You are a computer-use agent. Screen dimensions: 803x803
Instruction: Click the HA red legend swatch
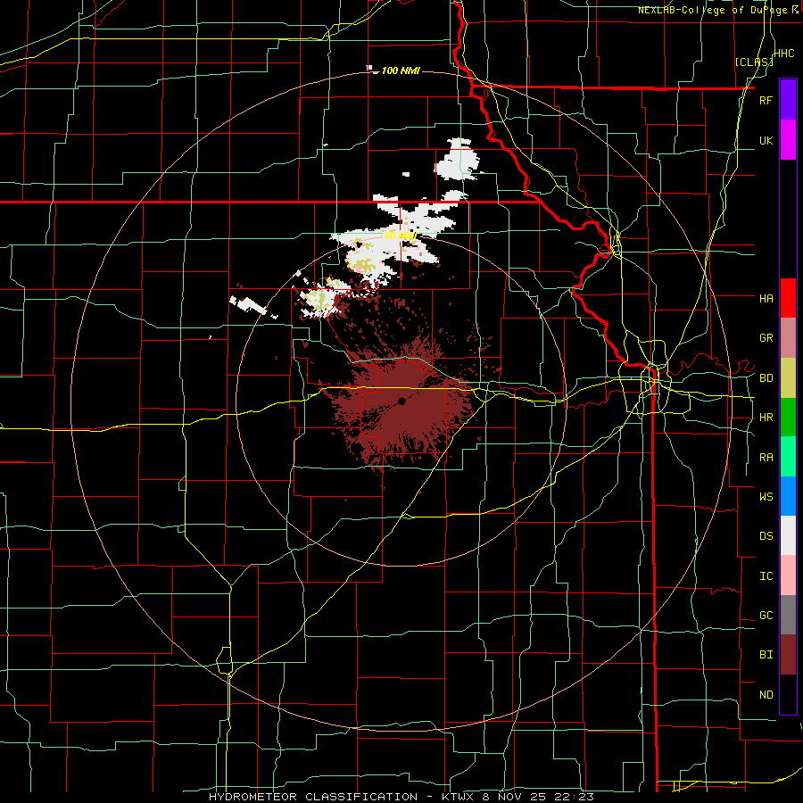[x=788, y=298]
